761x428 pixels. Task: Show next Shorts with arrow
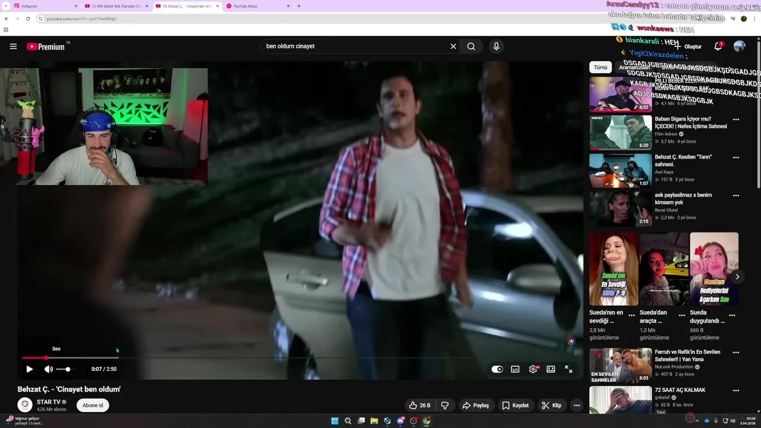737,277
